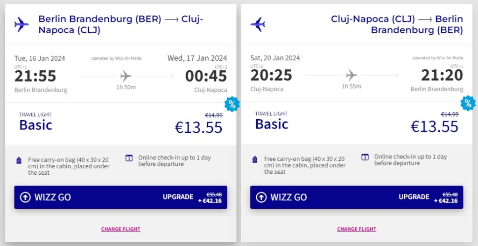Click the gray plane icon between 20:25 and 21:20

351,75
